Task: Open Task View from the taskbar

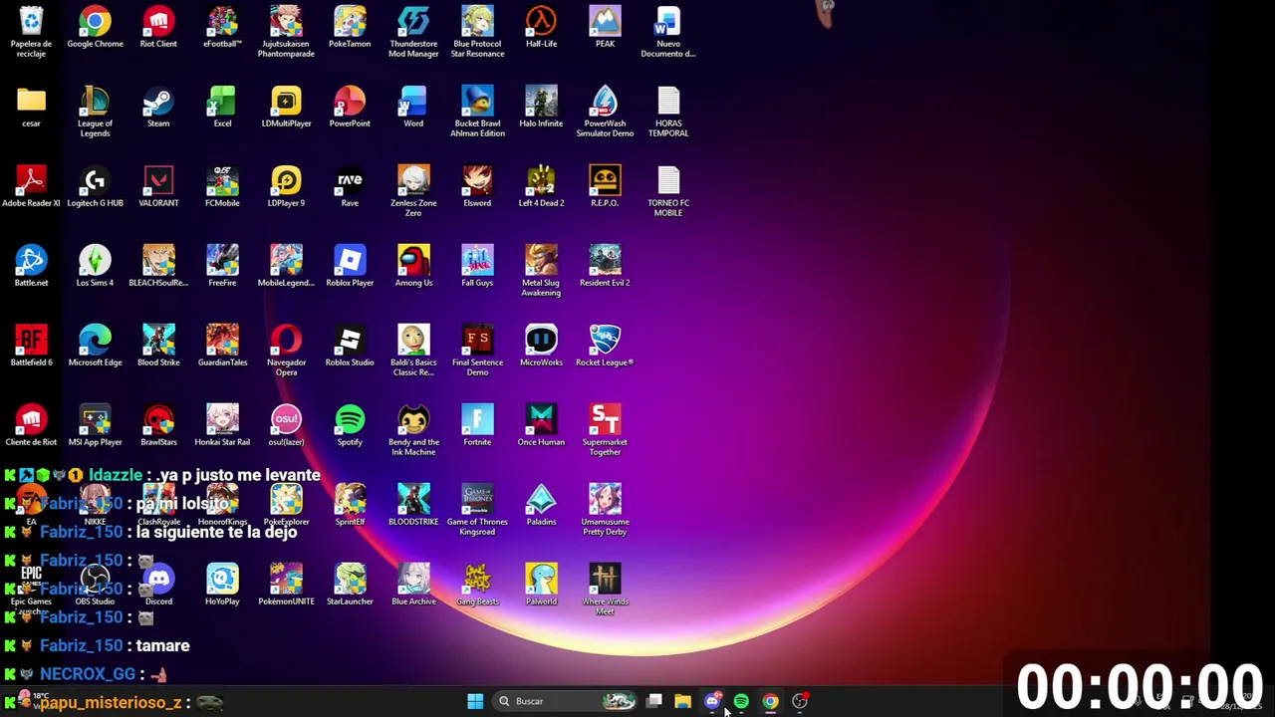Action: point(654,701)
